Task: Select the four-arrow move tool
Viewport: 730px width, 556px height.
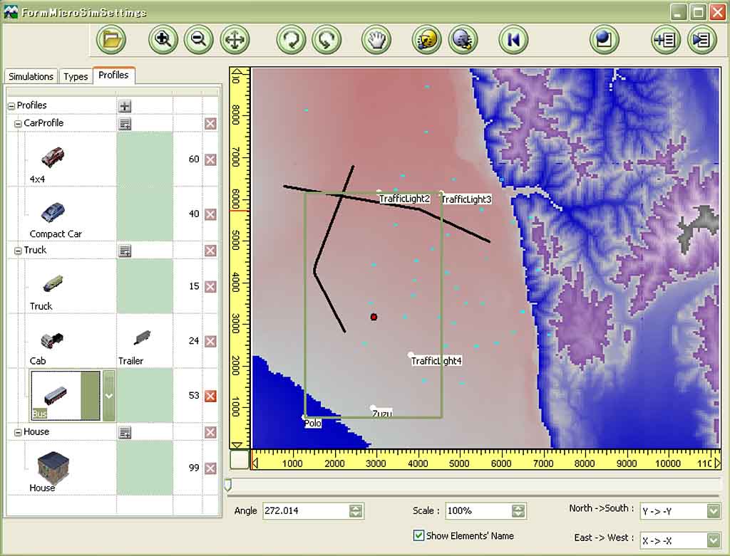Action: click(234, 39)
